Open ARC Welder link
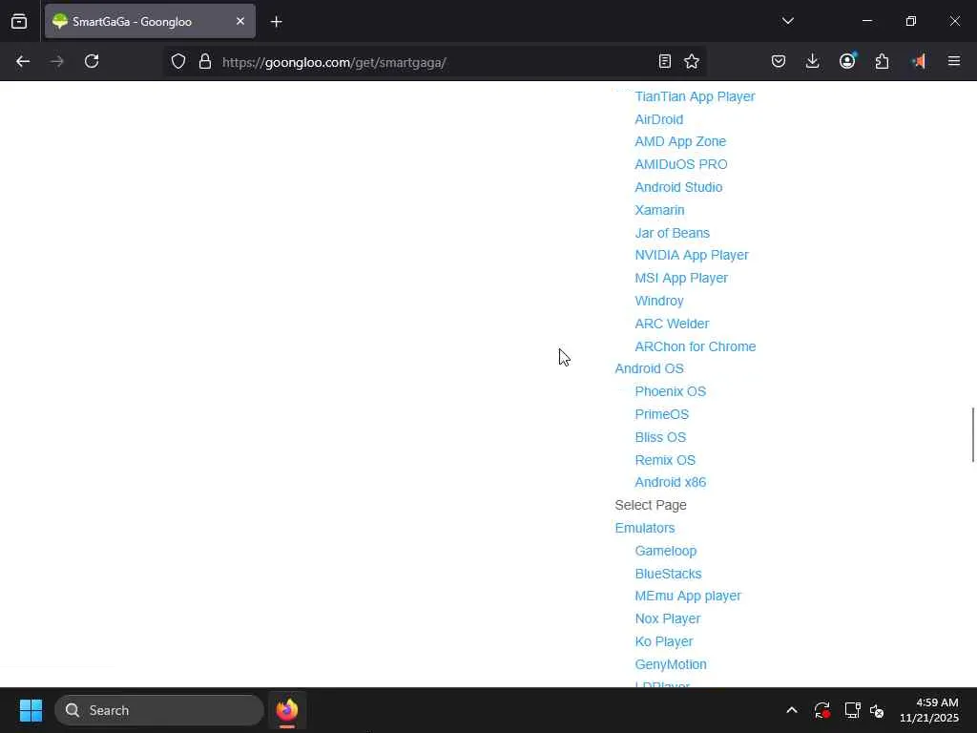This screenshot has width=977, height=733. [x=672, y=324]
